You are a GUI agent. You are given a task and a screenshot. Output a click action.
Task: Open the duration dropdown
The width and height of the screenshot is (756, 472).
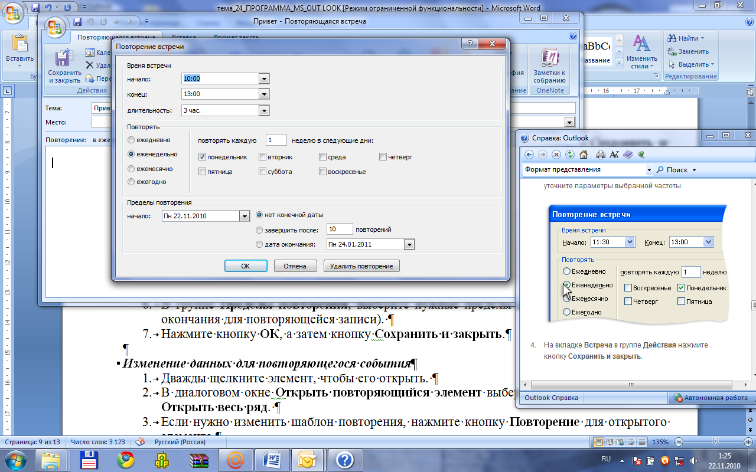(264, 110)
